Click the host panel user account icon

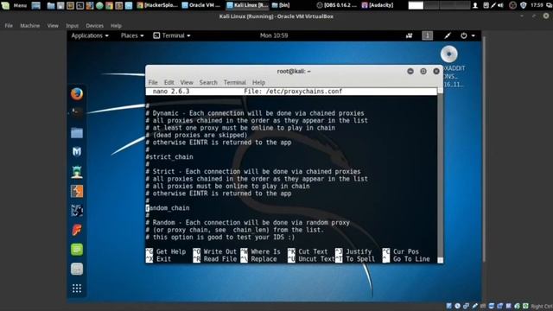475,5
